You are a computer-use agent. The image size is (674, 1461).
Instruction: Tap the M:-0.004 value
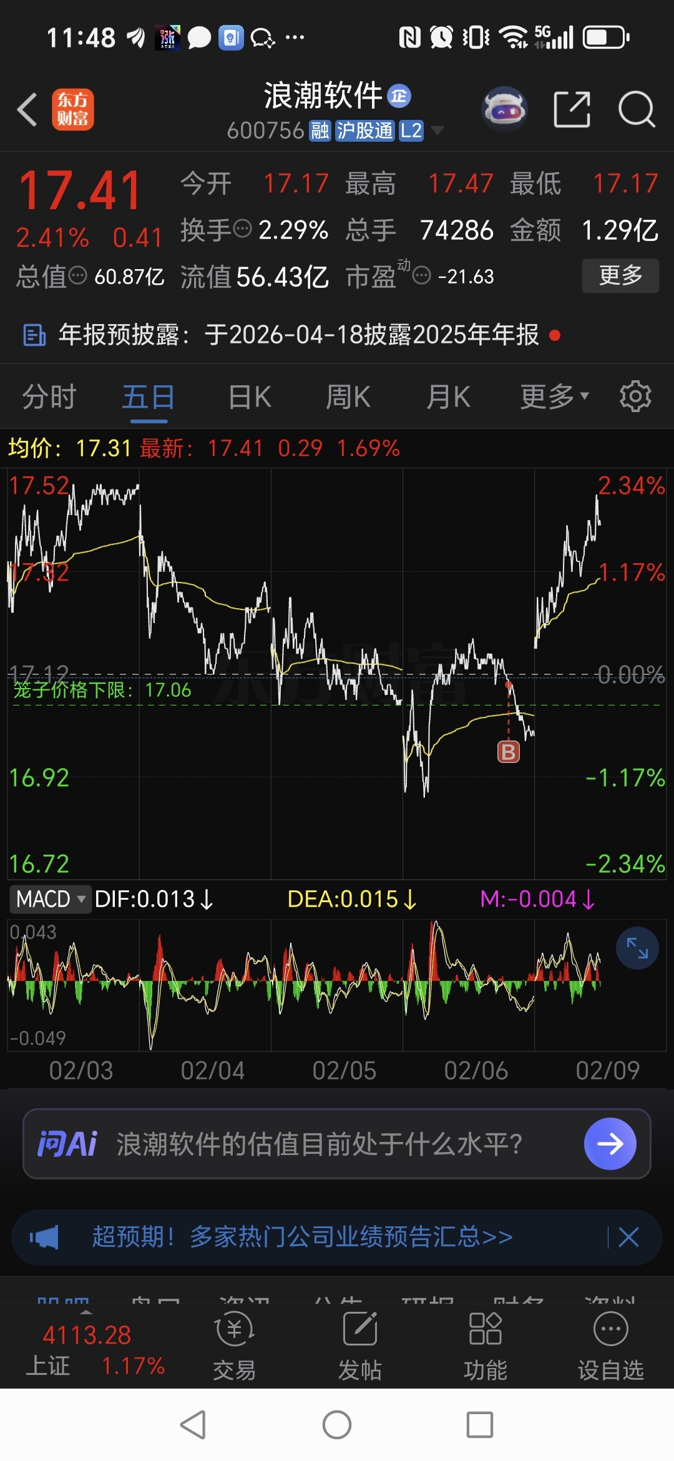point(538,899)
